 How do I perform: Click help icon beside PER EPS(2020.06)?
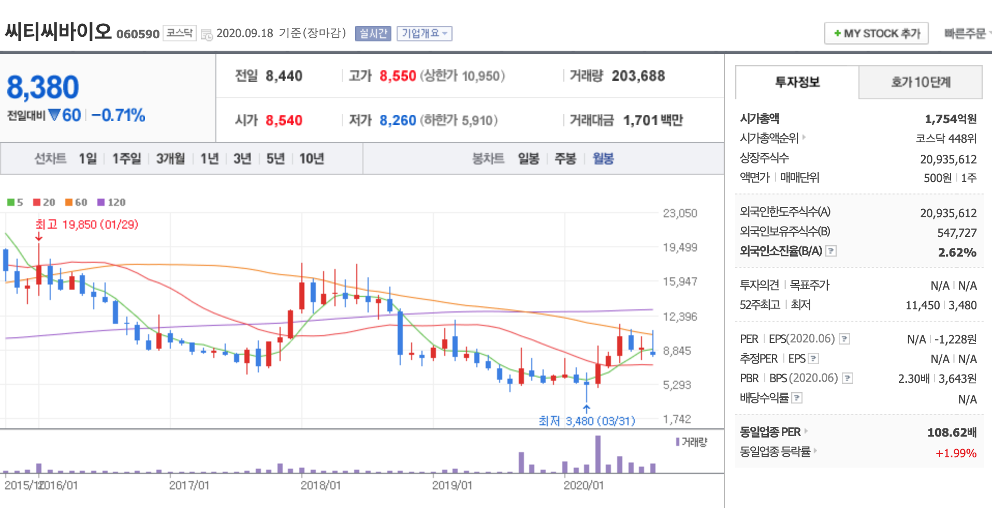click(844, 339)
